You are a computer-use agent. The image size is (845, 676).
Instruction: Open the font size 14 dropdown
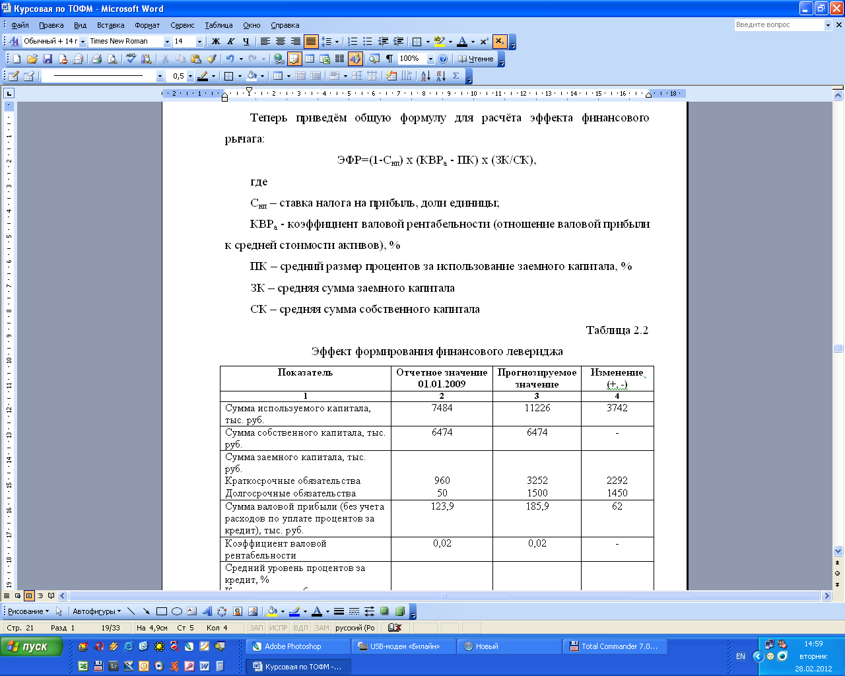(x=199, y=42)
